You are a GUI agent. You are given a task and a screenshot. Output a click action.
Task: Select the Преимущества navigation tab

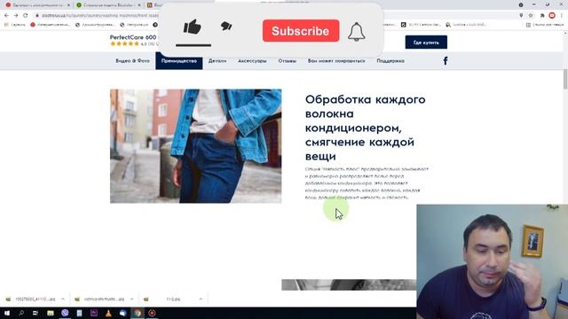pos(179,61)
